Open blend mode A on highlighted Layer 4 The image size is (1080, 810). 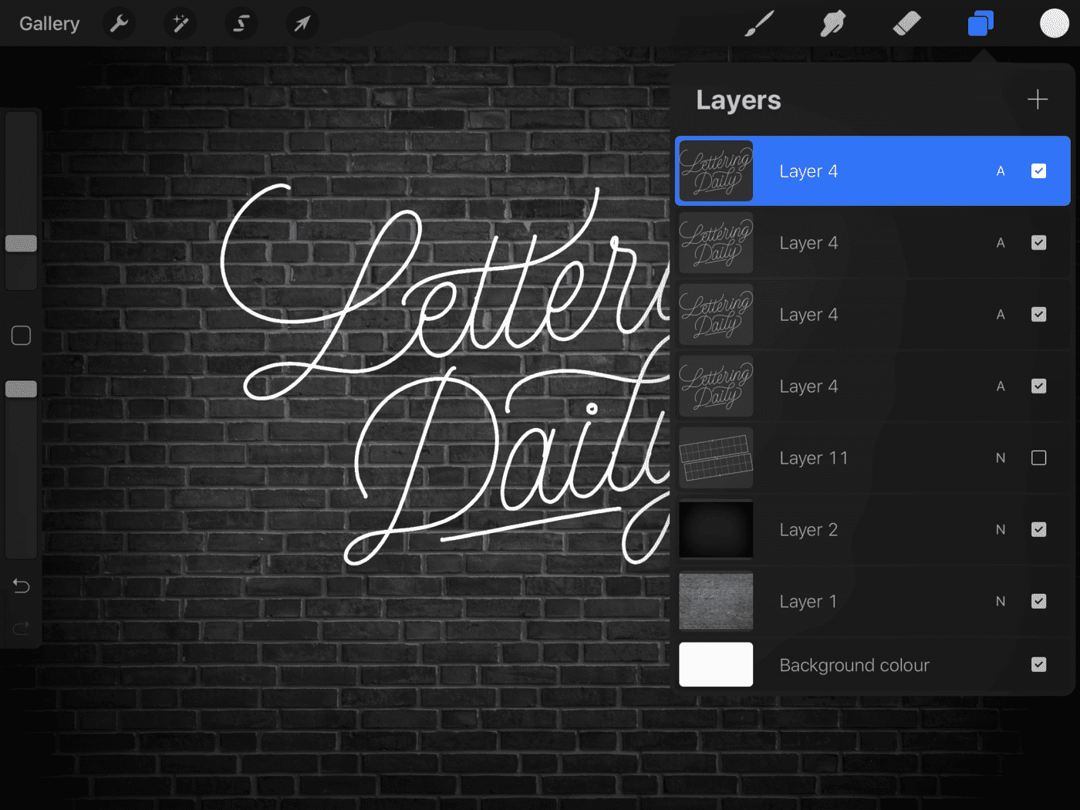coord(1001,171)
